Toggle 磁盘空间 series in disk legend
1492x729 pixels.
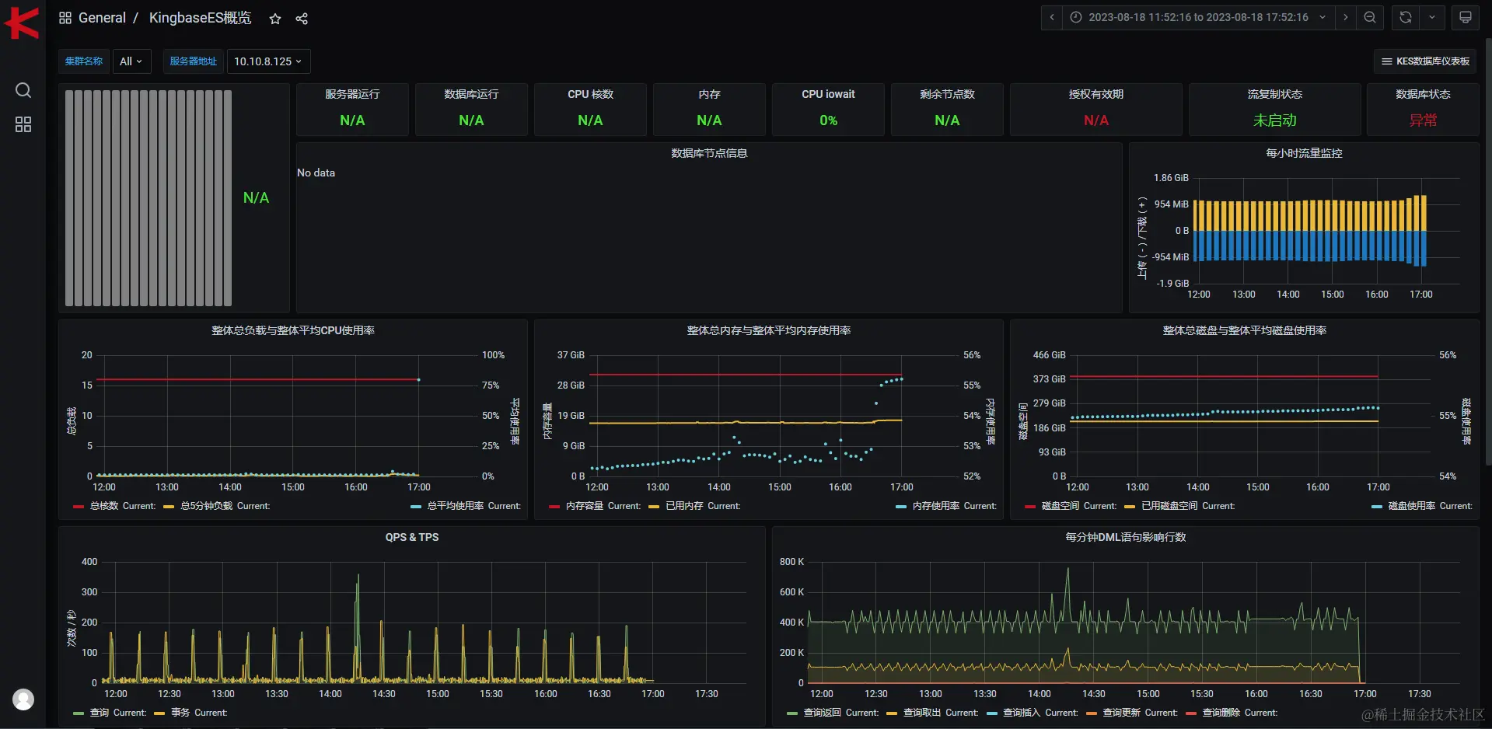(1060, 506)
